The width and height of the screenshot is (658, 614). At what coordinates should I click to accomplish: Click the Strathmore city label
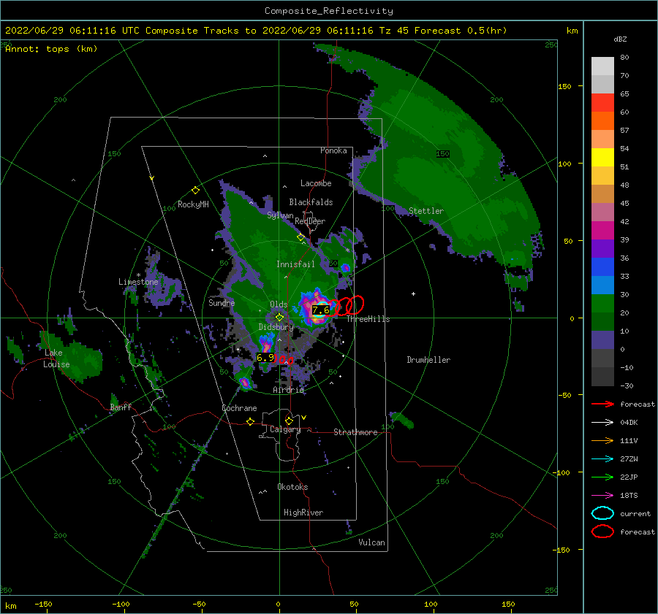pos(355,432)
